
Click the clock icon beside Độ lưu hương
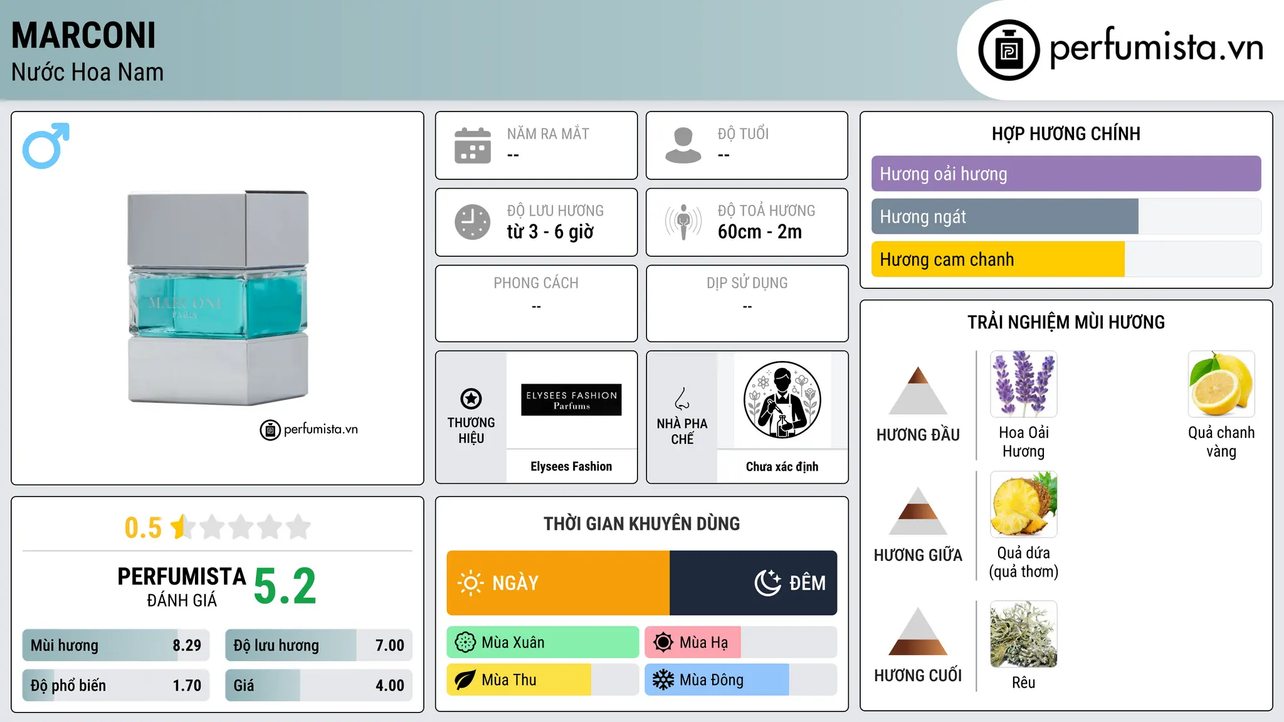point(473,222)
